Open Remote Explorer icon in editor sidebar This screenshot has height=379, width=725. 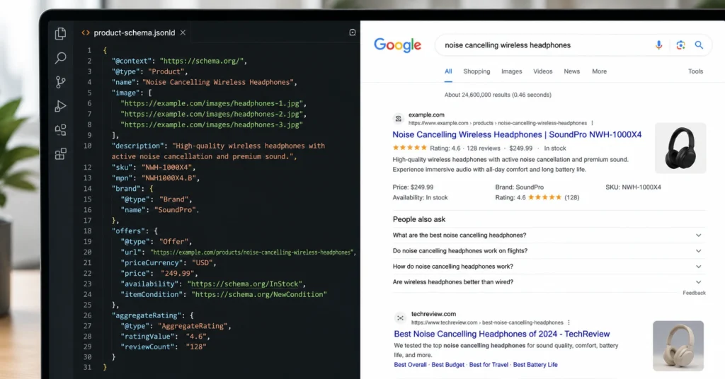coord(61,129)
